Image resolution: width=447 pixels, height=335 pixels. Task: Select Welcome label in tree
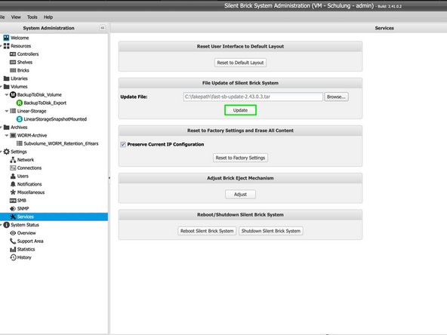[20, 38]
